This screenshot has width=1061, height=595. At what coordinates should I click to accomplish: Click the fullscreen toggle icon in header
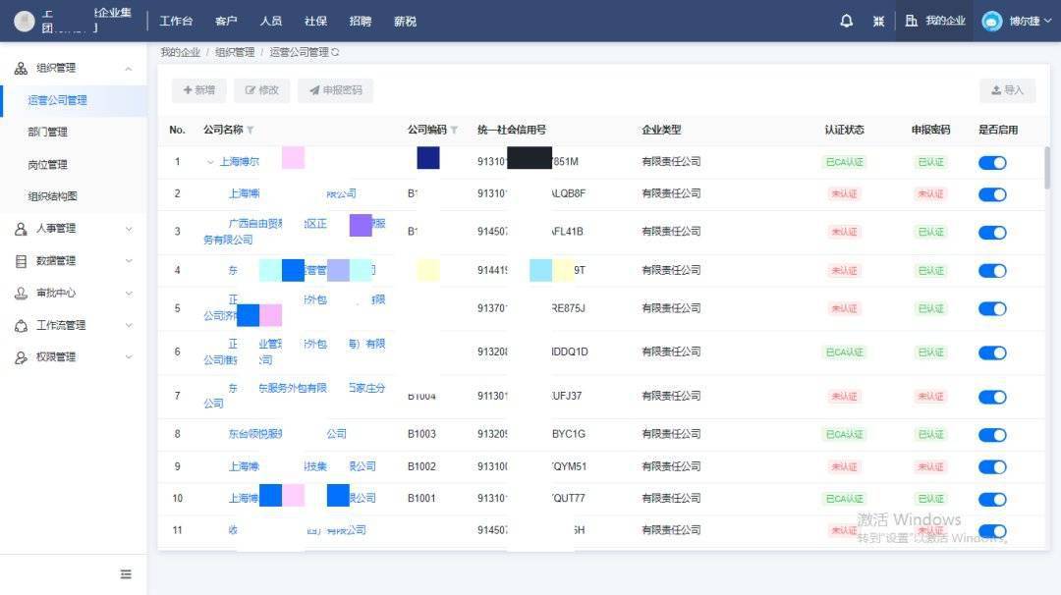[878, 21]
